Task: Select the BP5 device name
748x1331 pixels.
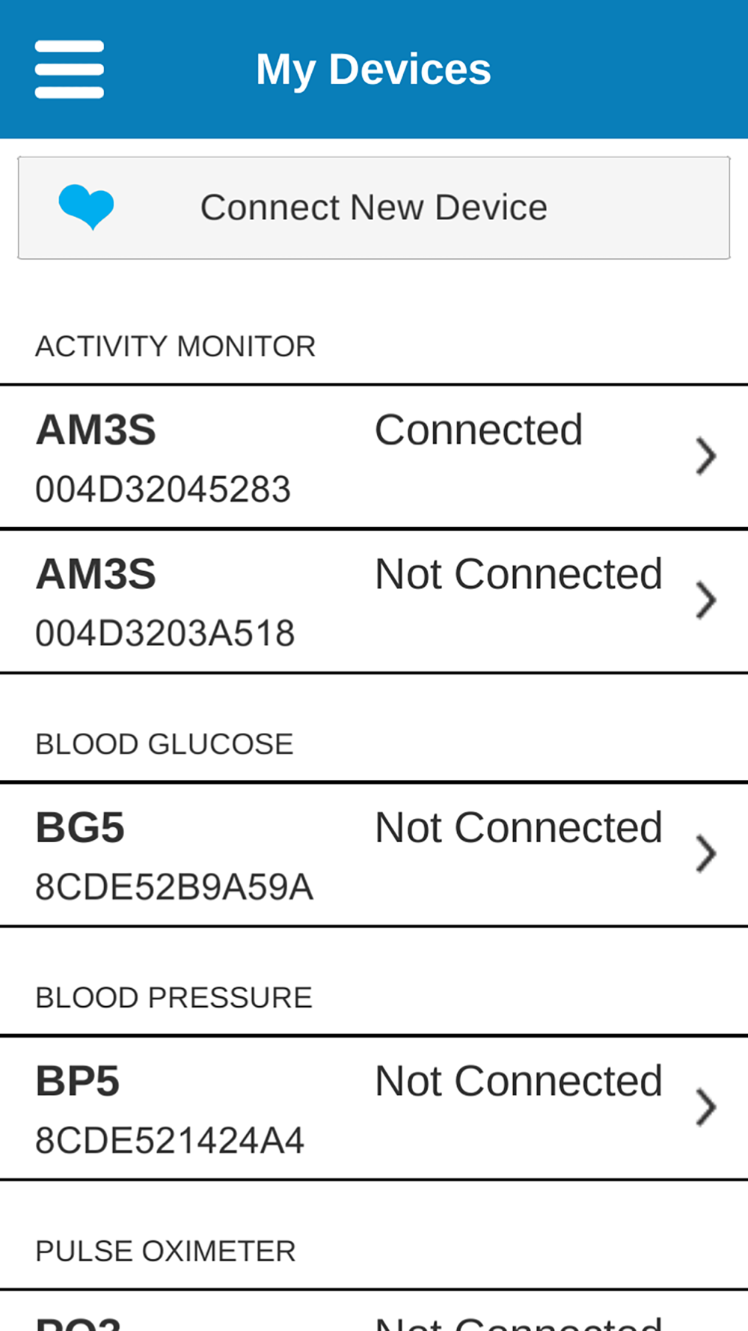Action: pyautogui.click(x=78, y=1082)
